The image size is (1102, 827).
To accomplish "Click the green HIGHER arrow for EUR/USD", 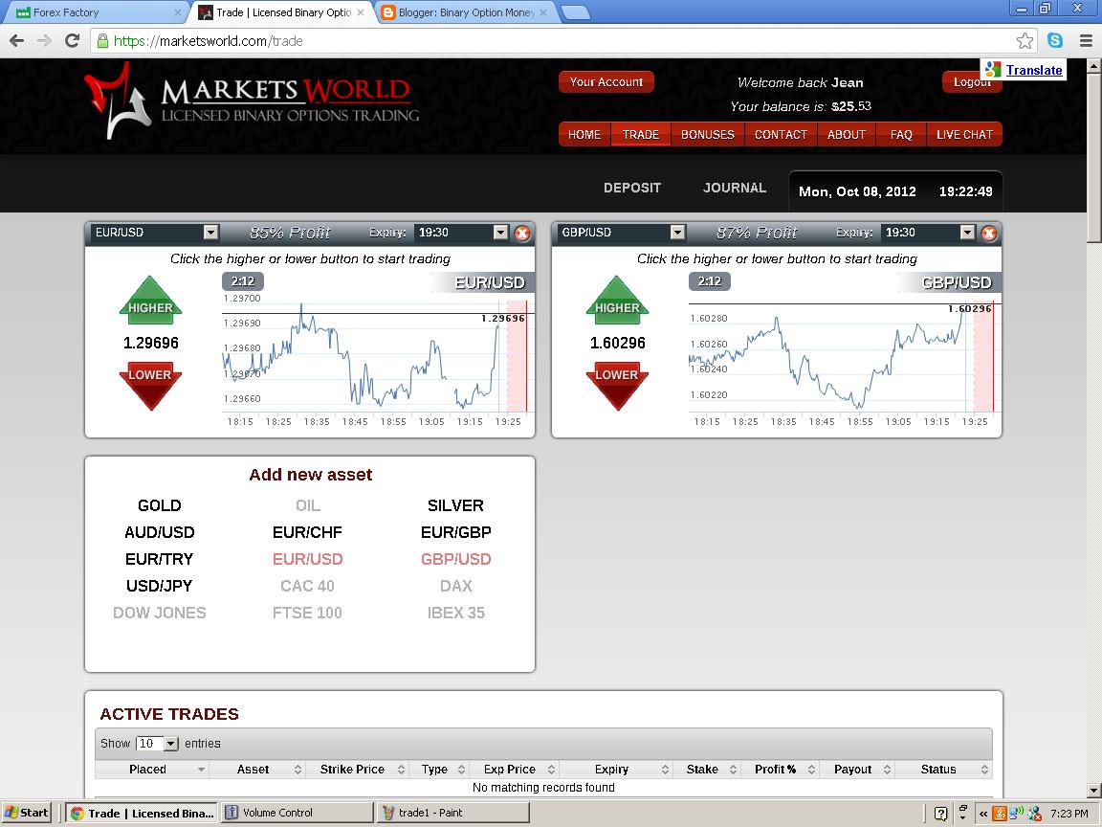I will [150, 301].
